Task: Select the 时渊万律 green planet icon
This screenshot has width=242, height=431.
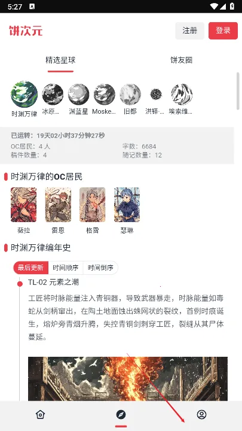Action: coord(24,95)
